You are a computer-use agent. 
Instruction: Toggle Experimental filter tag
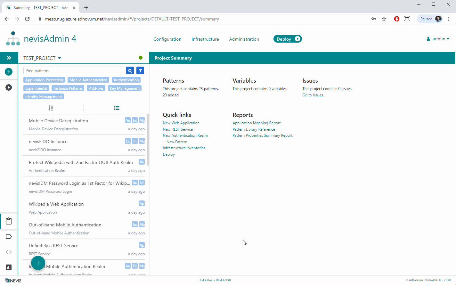[x=36, y=88]
